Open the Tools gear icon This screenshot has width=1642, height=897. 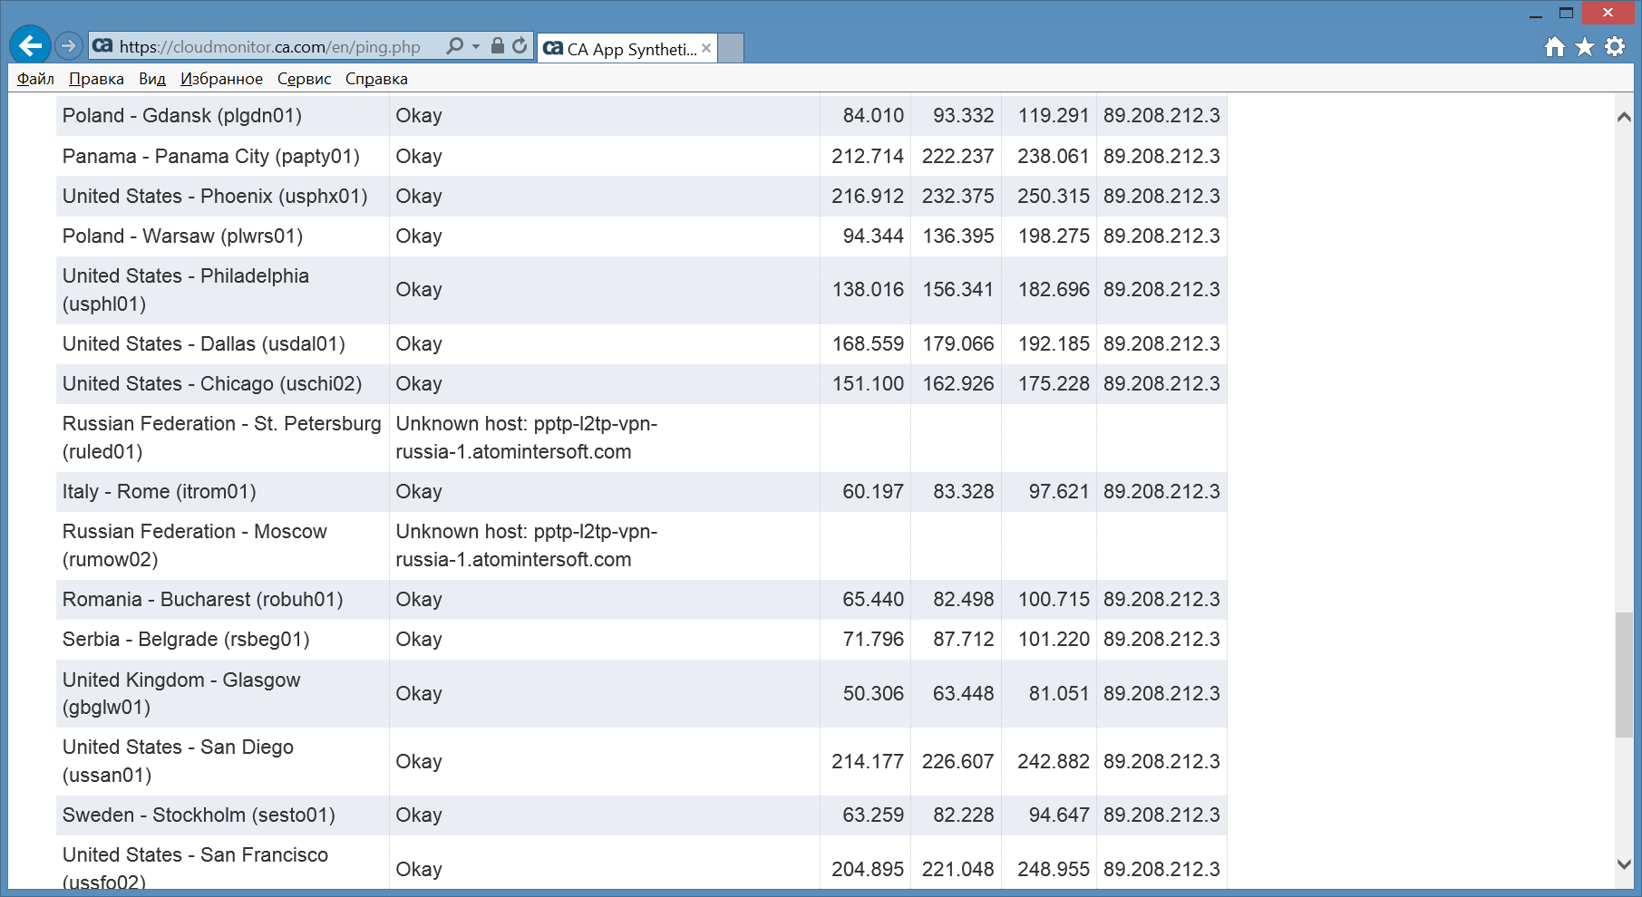pyautogui.click(x=1615, y=47)
